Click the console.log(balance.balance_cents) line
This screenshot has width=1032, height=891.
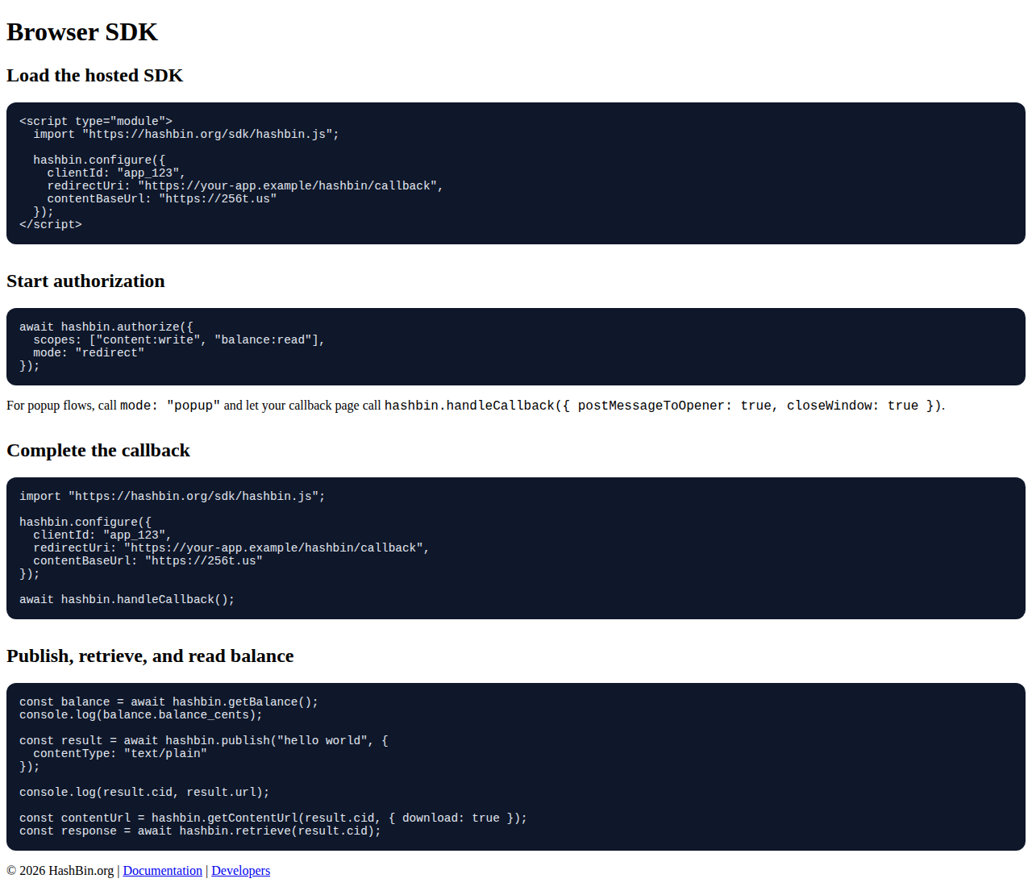pyautogui.click(x=140, y=715)
